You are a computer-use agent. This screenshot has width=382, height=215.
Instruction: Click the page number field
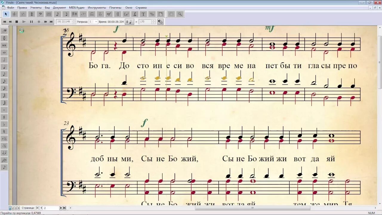(x=51, y=208)
